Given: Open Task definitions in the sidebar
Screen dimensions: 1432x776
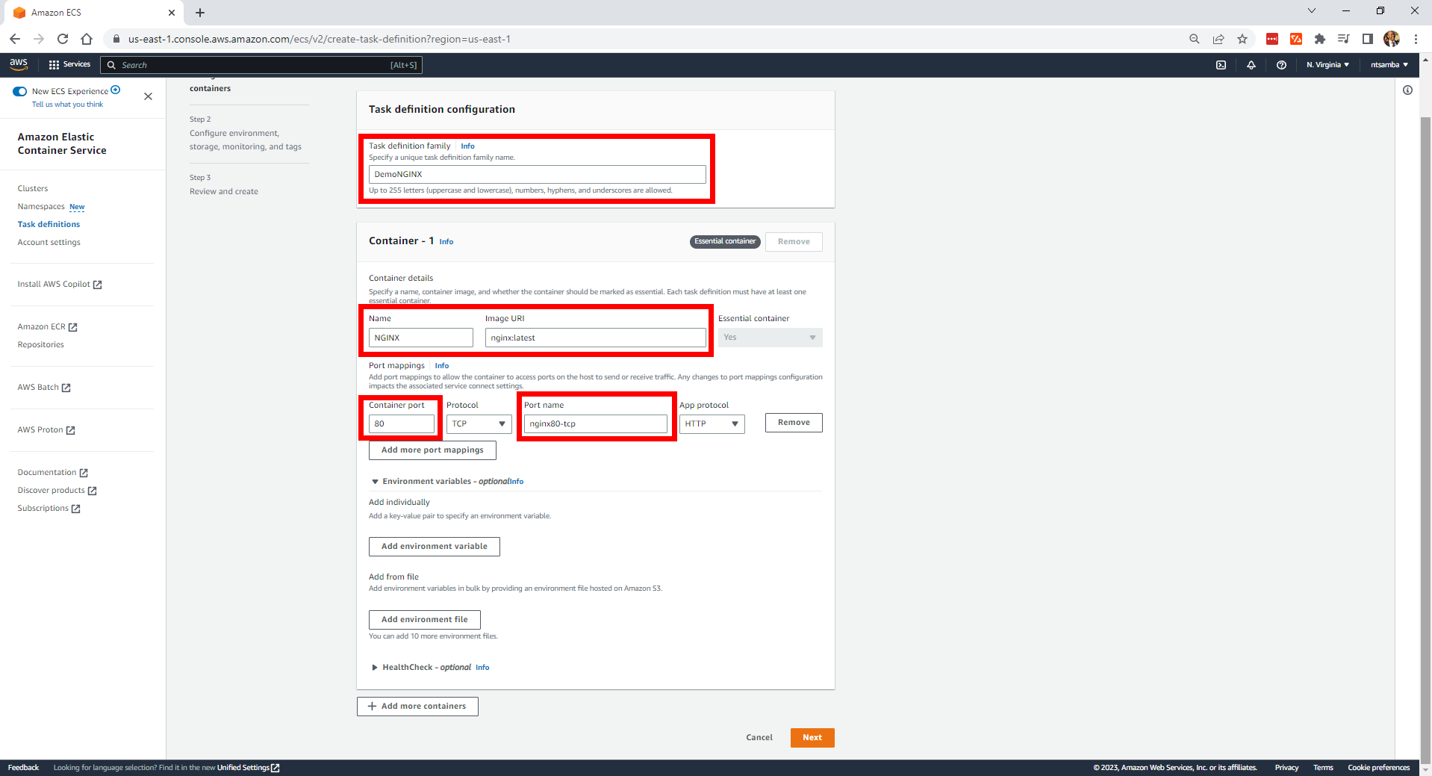Looking at the screenshot, I should tap(49, 224).
